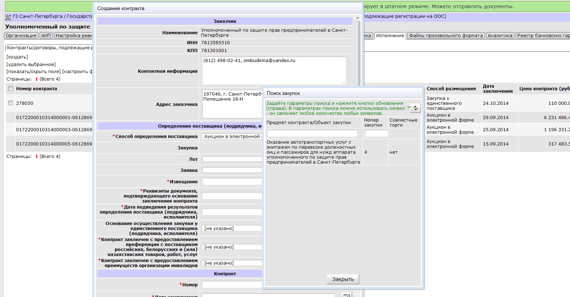The width and height of the screenshot is (570, 297).
Task: Click the КПП value 781301001
Action: tap(214, 51)
